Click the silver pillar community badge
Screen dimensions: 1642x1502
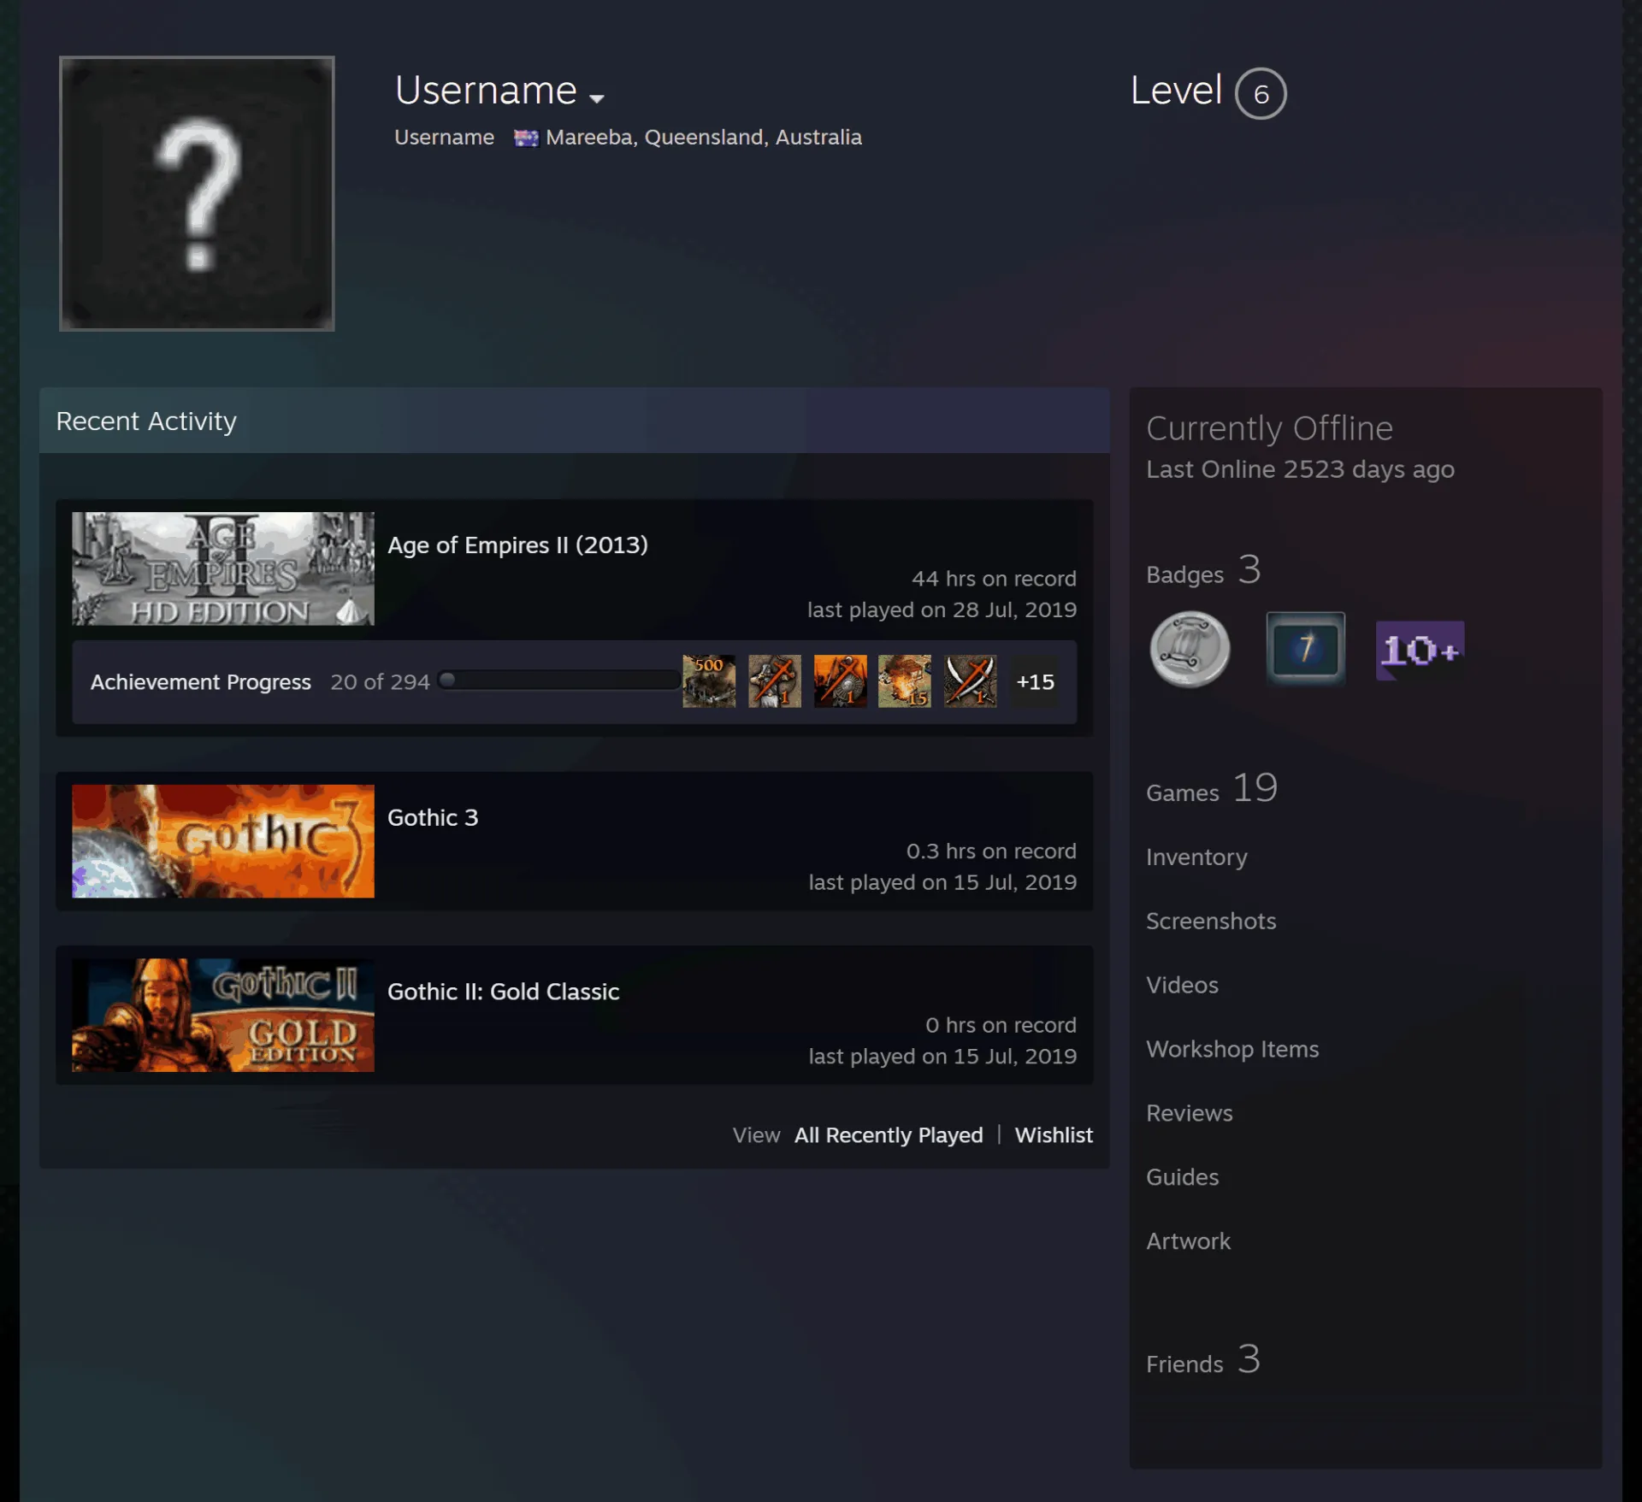(1190, 650)
